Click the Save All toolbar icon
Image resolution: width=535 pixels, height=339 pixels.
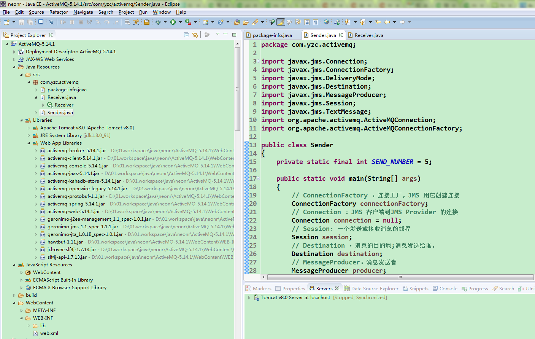click(30, 22)
